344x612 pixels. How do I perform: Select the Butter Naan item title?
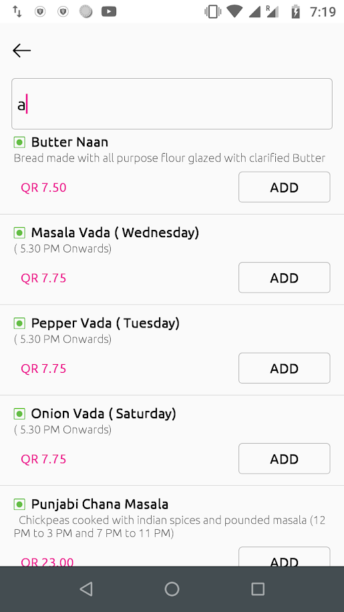coord(70,142)
